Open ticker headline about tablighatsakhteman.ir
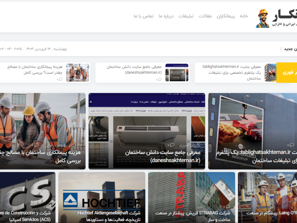This screenshot has height=223, width=297. 231,72
